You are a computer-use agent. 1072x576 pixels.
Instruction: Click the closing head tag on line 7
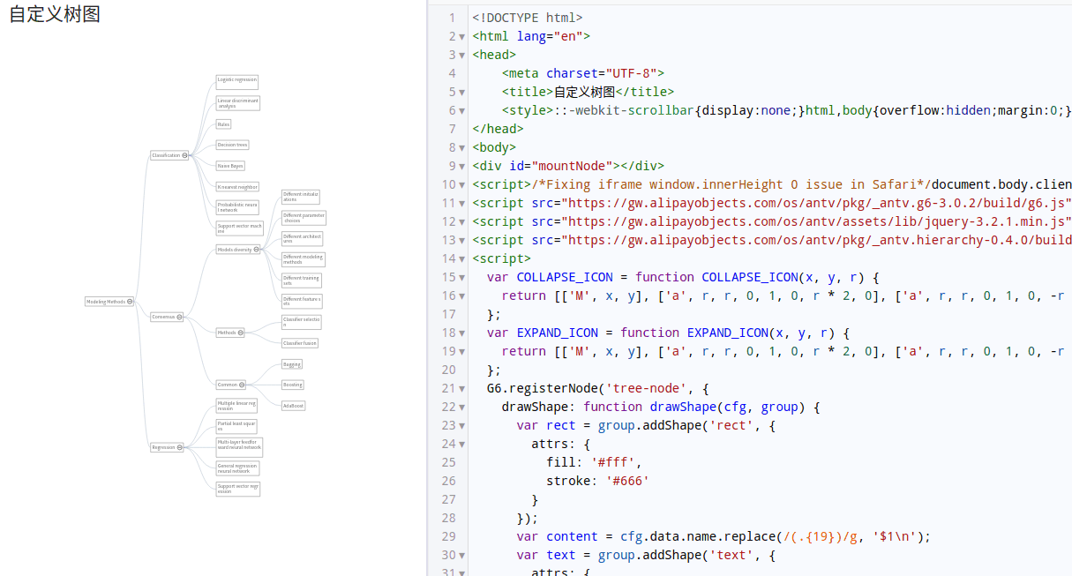pos(499,130)
